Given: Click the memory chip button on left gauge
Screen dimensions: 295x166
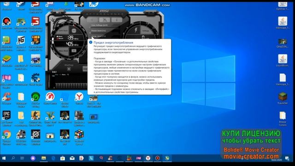Looking at the screenshot, I should [x=74, y=51].
